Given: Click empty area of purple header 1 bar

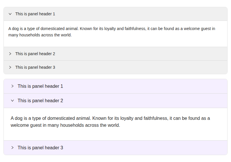Looking at the screenshot, I should pyautogui.click(x=144, y=86).
